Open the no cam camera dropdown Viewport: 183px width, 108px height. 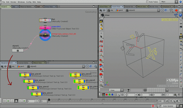174,20
